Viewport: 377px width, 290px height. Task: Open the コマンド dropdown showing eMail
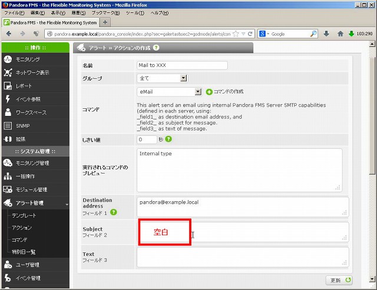(x=169, y=92)
